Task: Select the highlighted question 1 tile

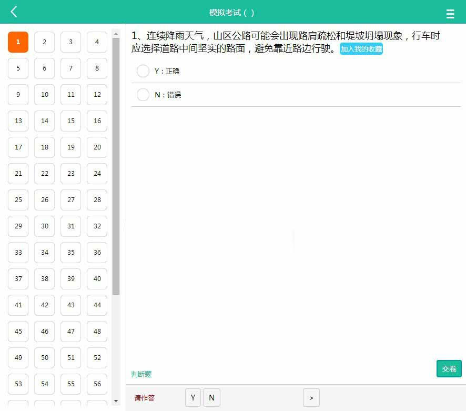Action: tap(18, 42)
